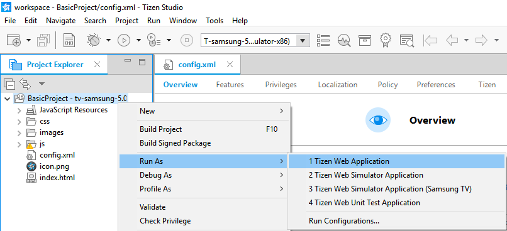The image size is (507, 231).
Task: Click the list-view icon beside the device dropdown
Action: tap(323, 40)
